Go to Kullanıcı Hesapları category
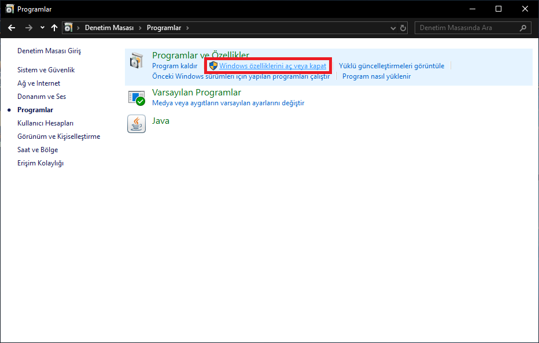The image size is (539, 343). pos(45,123)
